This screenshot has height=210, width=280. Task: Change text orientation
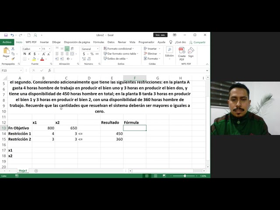pyautogui.click(x=68, y=59)
